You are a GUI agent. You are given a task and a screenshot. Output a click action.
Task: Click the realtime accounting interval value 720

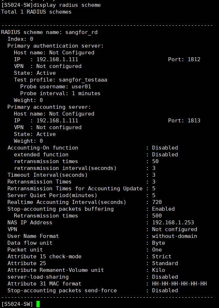coord(157,202)
